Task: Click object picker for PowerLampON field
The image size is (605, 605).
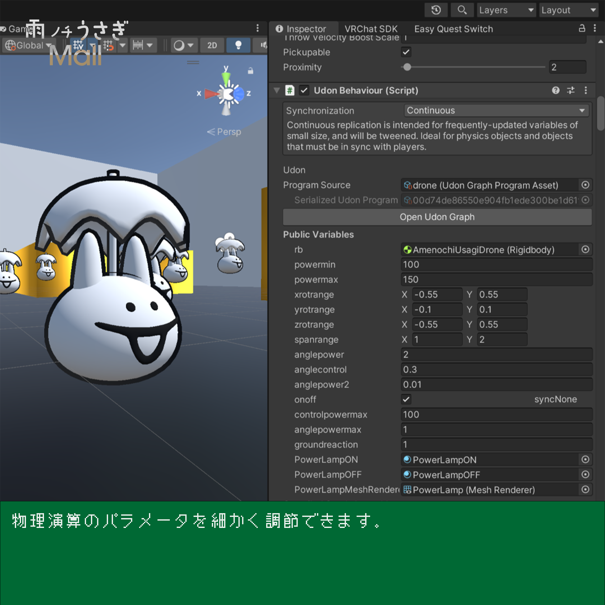Action: tap(585, 459)
